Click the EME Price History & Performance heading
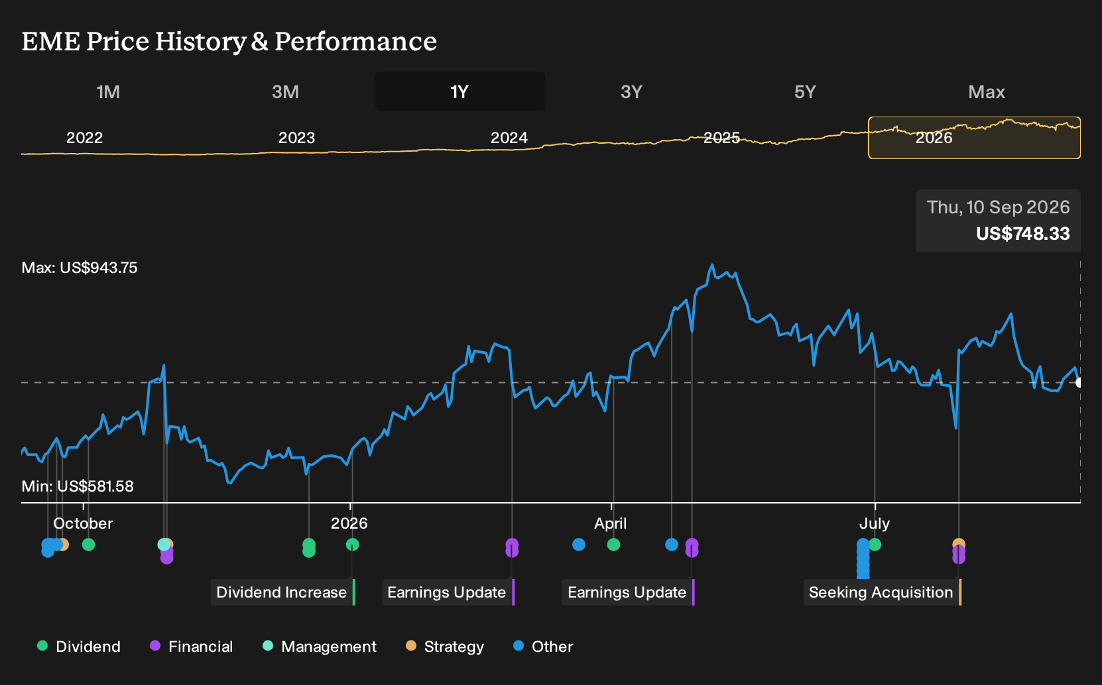The height and width of the screenshot is (685, 1102). [x=229, y=41]
